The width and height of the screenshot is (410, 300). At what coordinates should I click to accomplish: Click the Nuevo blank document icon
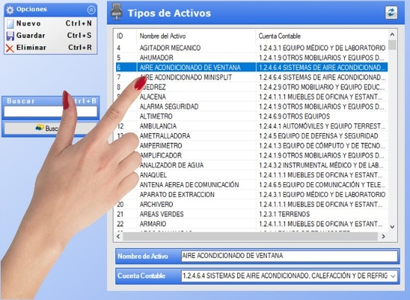[x=10, y=23]
